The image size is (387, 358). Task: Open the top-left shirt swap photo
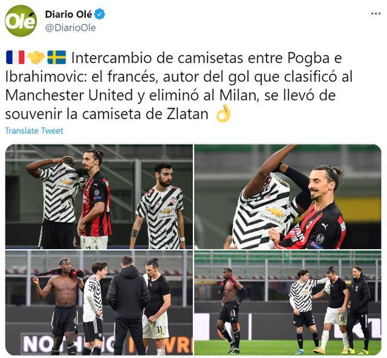[99, 197]
